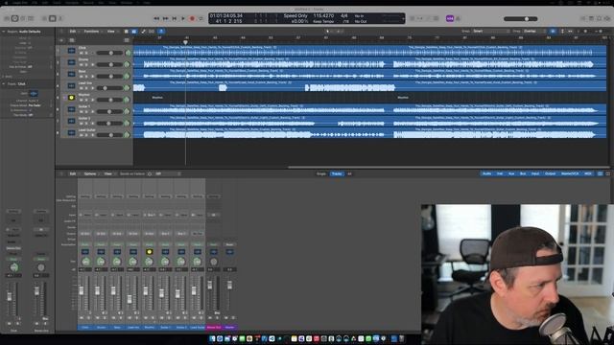Collapse the Region Audio Defaults disclosure triangle
The height and width of the screenshot is (345, 614).
tap(4, 32)
